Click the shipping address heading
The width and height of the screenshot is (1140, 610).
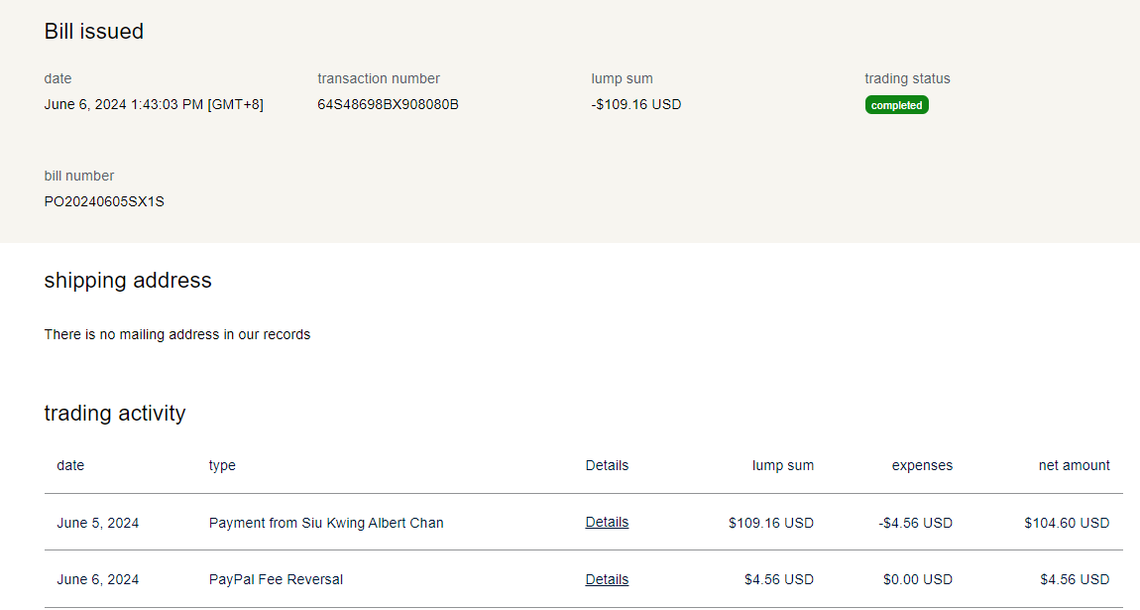click(x=128, y=281)
